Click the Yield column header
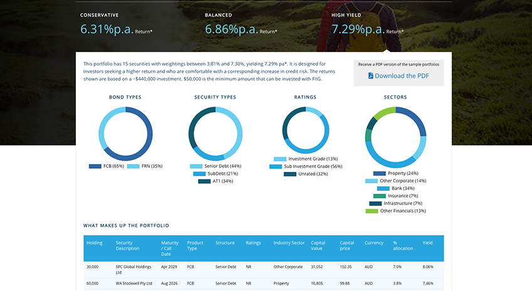 click(x=427, y=243)
